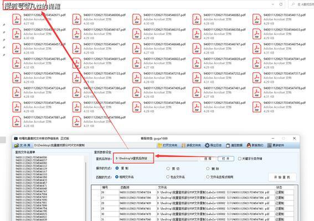Image resolution: width=314 pixels, height=221 pixels.
Task: Click the refresh icon beside the Explorer address bar
Action: pyautogui.click(x=281, y=4)
